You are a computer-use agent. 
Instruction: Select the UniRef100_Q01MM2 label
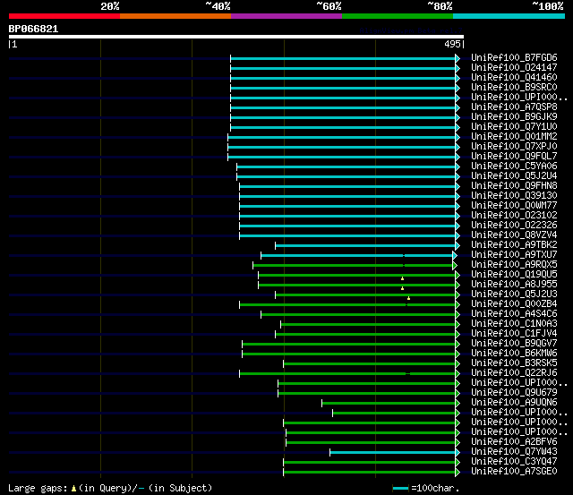pyautogui.click(x=514, y=137)
